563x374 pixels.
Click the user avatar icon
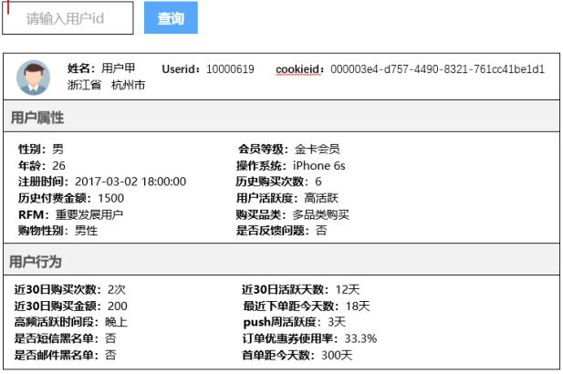click(34, 78)
